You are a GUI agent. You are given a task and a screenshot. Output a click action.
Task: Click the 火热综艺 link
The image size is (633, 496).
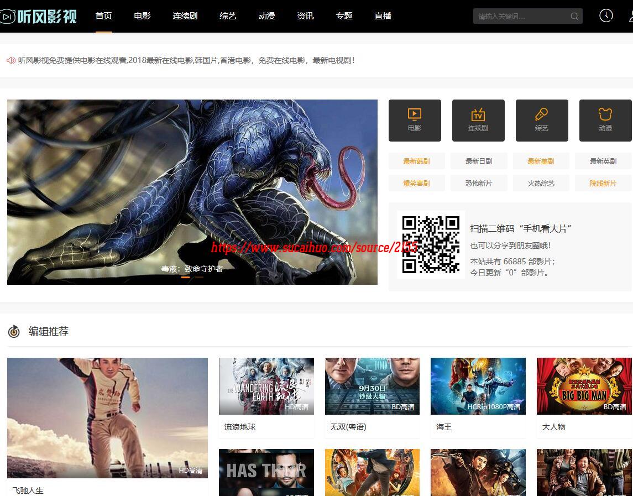pyautogui.click(x=541, y=184)
